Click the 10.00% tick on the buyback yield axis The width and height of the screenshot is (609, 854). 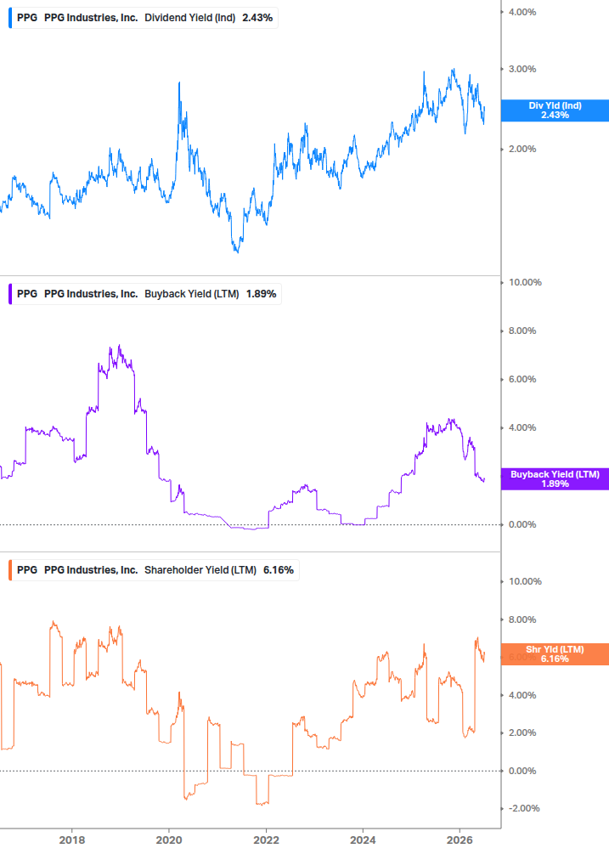point(525,283)
